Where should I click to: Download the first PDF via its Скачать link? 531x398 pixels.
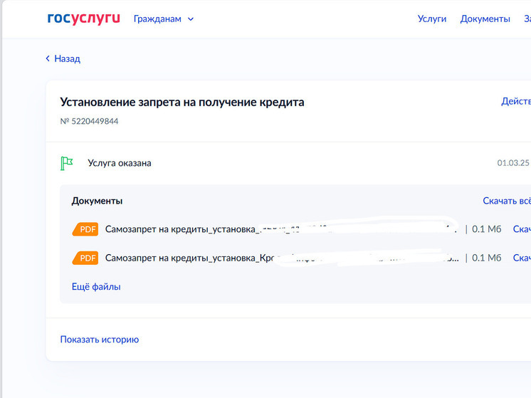tap(522, 229)
